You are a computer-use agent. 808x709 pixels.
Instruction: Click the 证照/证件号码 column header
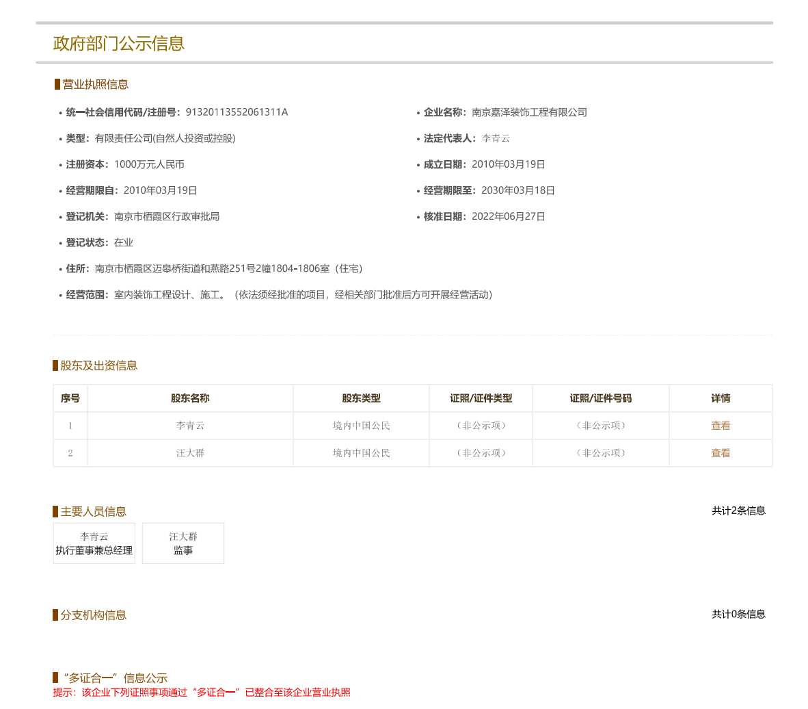click(600, 398)
